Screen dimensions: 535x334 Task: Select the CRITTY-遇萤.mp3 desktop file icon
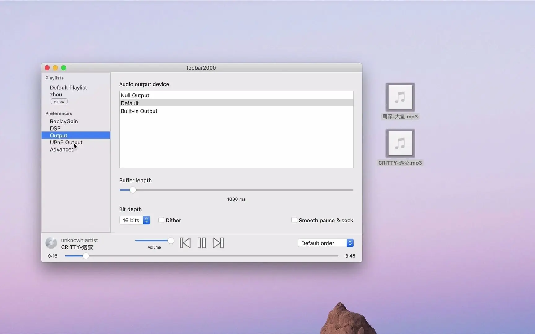[400, 143]
